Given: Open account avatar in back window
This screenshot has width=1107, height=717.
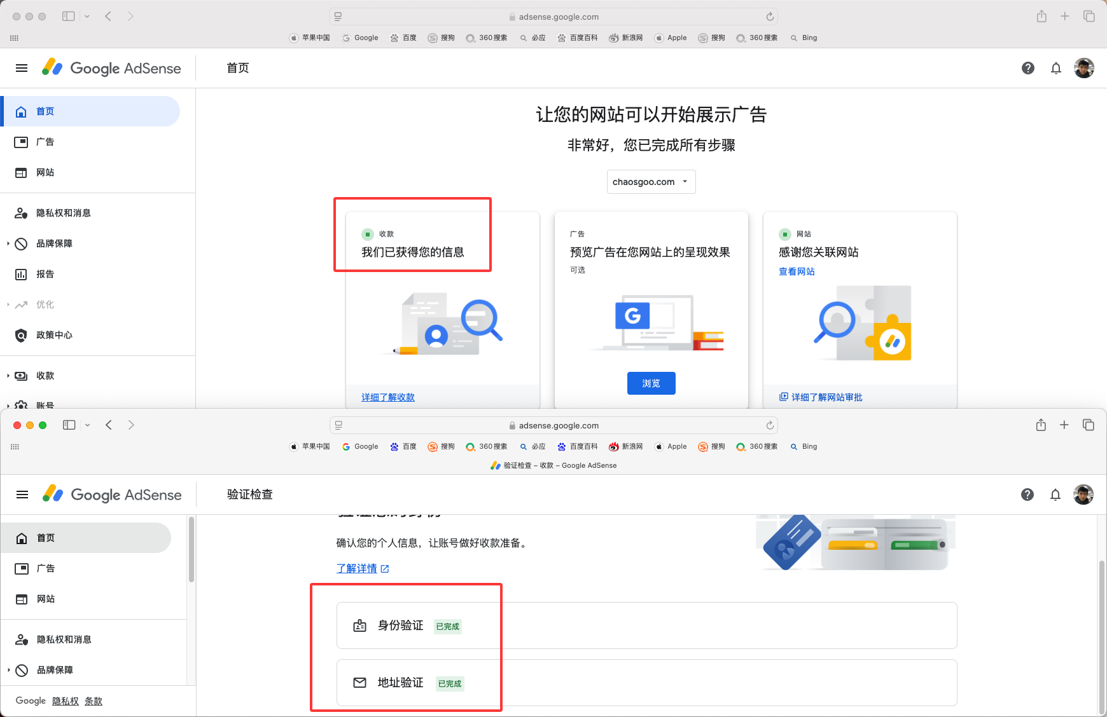Looking at the screenshot, I should [x=1084, y=68].
